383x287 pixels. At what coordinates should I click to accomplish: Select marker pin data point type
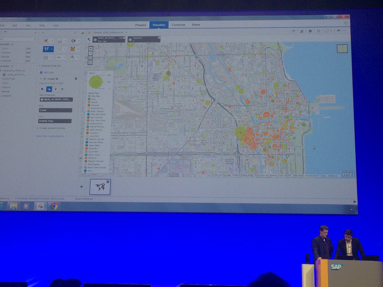[56, 89]
